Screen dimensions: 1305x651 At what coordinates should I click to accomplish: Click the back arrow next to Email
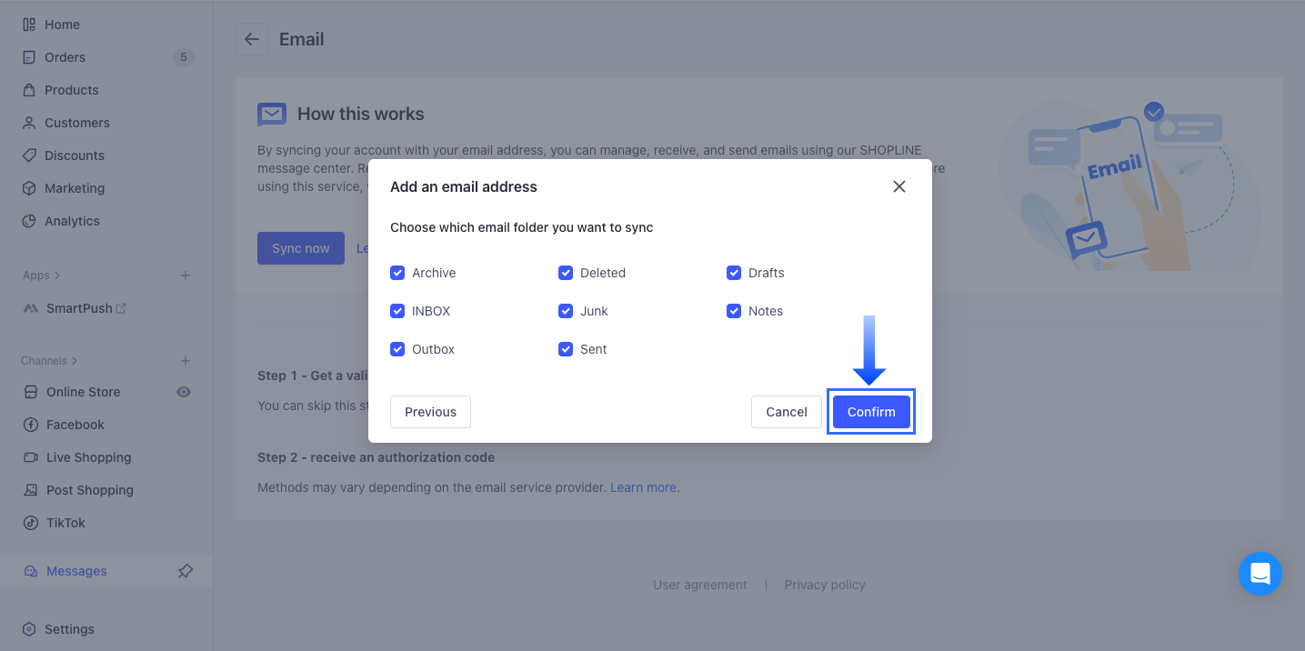click(x=252, y=39)
